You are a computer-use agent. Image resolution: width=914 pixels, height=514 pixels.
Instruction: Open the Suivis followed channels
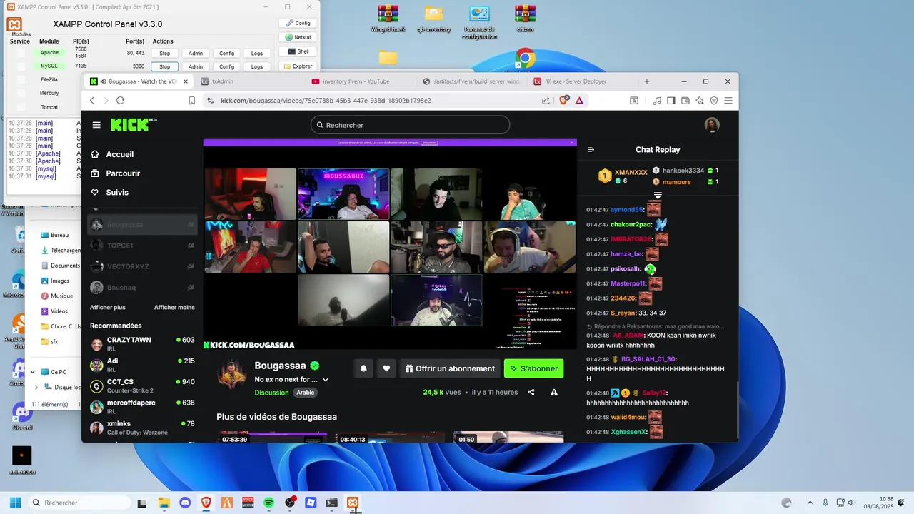[x=109, y=193]
